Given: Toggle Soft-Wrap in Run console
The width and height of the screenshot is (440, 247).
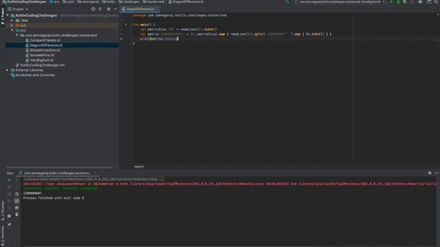Looking at the screenshot, I should [x=16, y=193].
